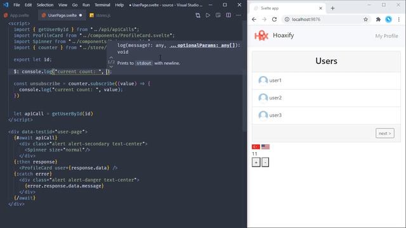Open the Chrome three-dot menu
The image size is (406, 228).
coord(399,20)
